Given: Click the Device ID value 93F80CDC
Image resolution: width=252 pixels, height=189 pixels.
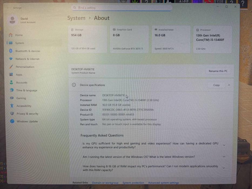Looking at the screenshot, I should click(128, 110).
